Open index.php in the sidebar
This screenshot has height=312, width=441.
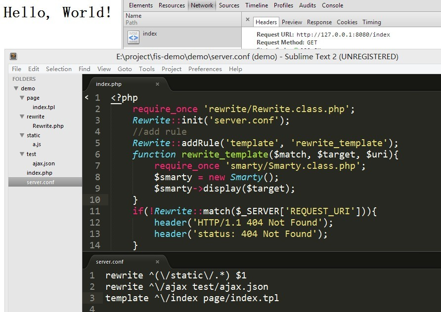tap(40, 173)
